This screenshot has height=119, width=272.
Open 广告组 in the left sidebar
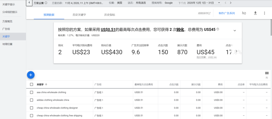click(x=6, y=29)
